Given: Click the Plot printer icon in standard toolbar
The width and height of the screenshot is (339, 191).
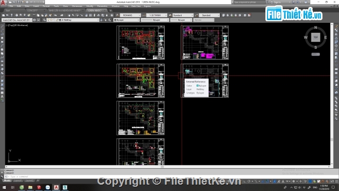Looking at the screenshot, I should click(16, 15).
